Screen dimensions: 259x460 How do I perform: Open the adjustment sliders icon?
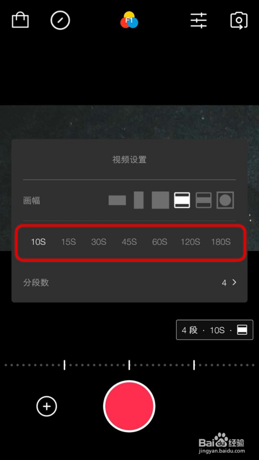(x=198, y=20)
